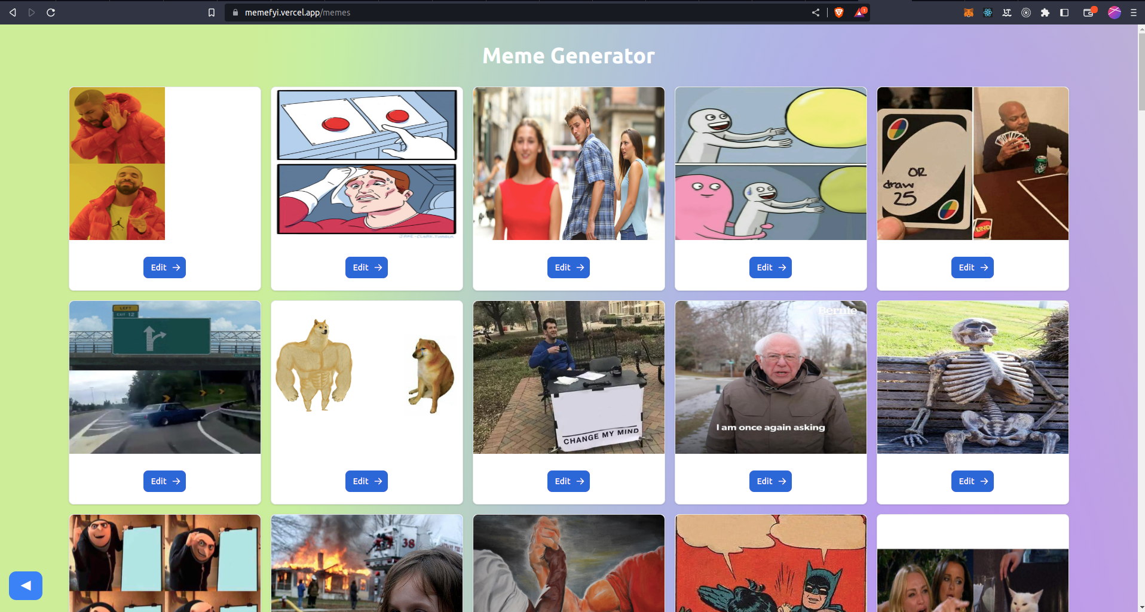Open the Brave Wallet icon
Viewport: 1145px width, 612px height.
pos(1089,13)
